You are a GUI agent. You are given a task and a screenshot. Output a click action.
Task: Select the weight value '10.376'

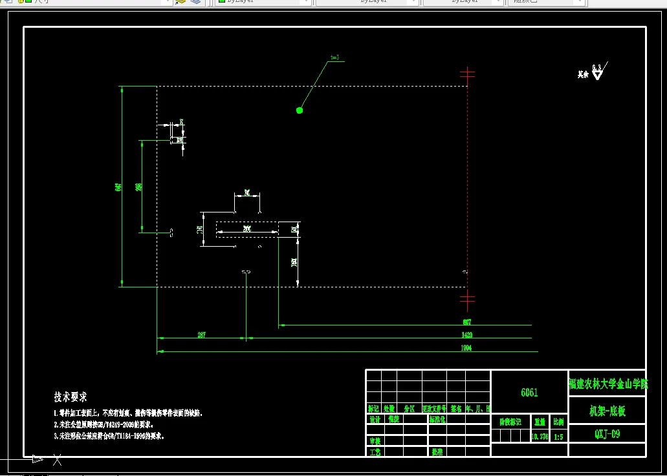click(540, 436)
